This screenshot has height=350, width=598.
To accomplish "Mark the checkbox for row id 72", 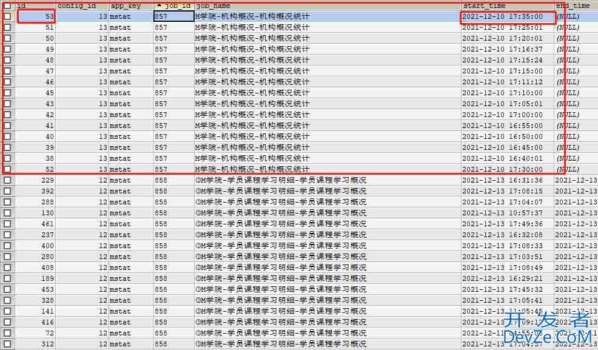I will click(x=7, y=333).
